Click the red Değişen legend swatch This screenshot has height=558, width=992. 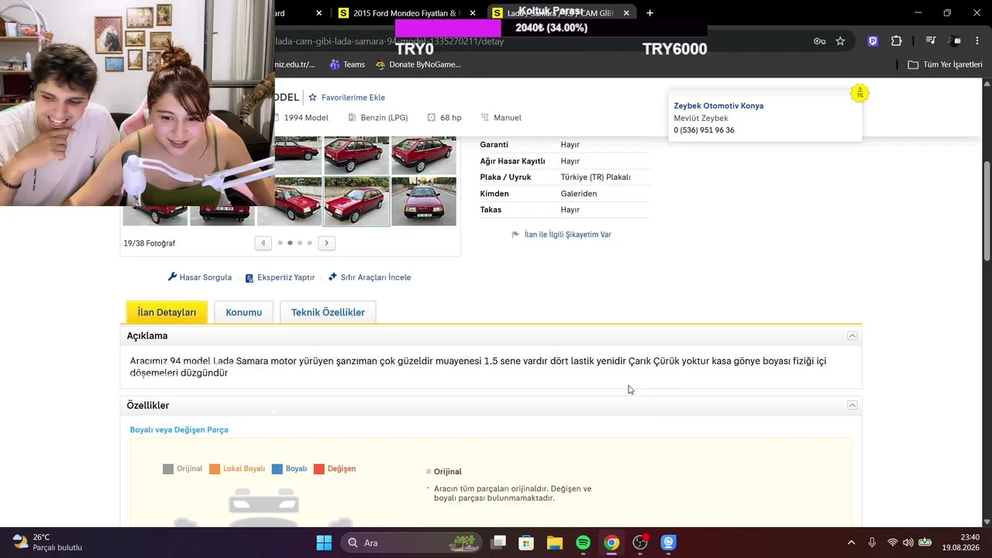tap(319, 469)
